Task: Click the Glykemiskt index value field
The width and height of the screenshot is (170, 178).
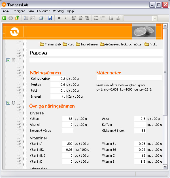Action: point(140,131)
